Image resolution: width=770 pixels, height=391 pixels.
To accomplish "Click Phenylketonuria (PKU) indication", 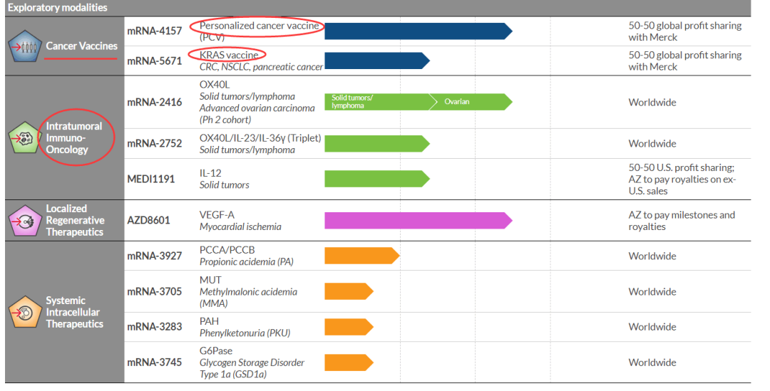I will [x=245, y=333].
